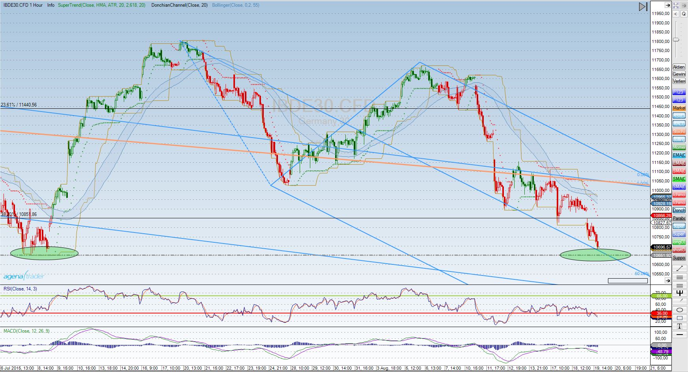Viewport: 688px width, 372px height.
Task: Toggle the MACD indicator button
Action: click(x=679, y=124)
